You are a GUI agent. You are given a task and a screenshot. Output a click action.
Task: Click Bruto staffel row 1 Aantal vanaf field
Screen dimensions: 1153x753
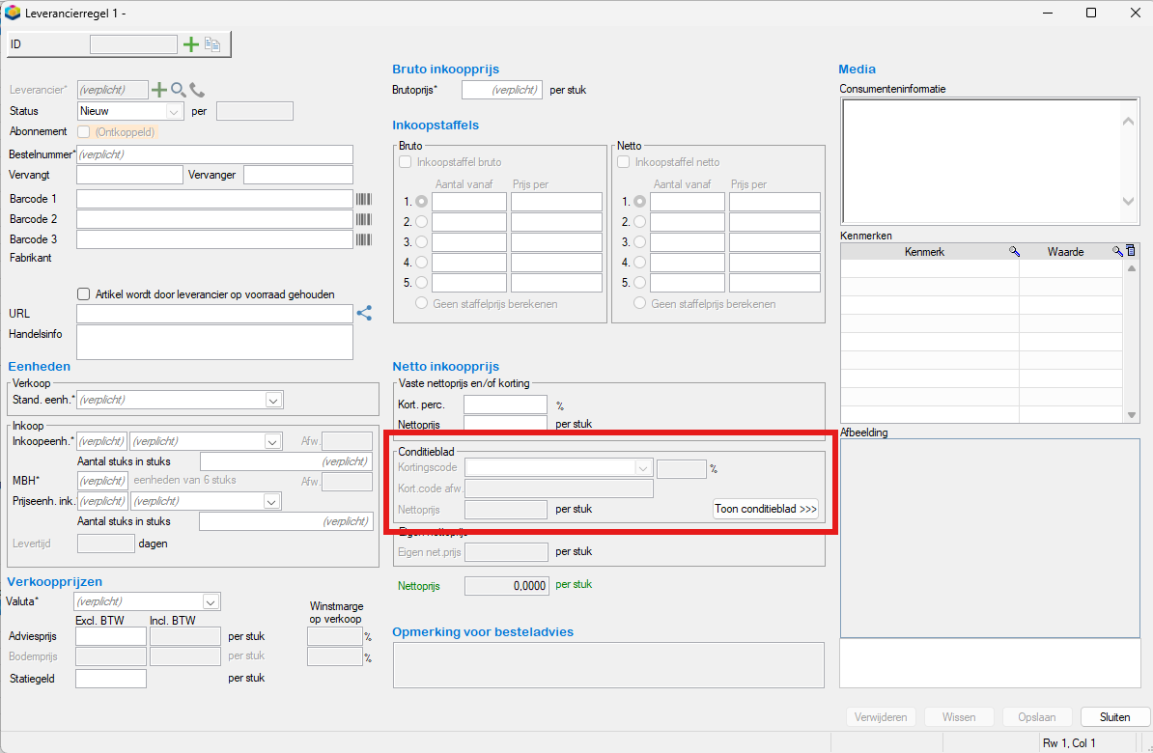pyautogui.click(x=469, y=202)
